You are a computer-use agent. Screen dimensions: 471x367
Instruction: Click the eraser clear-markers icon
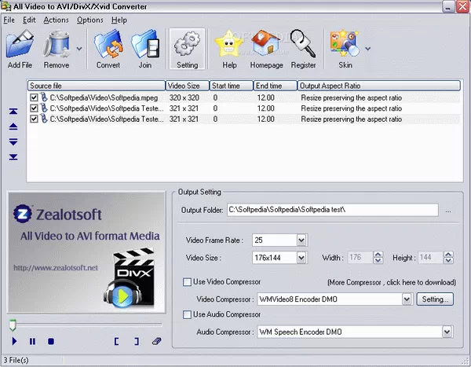[x=156, y=341]
